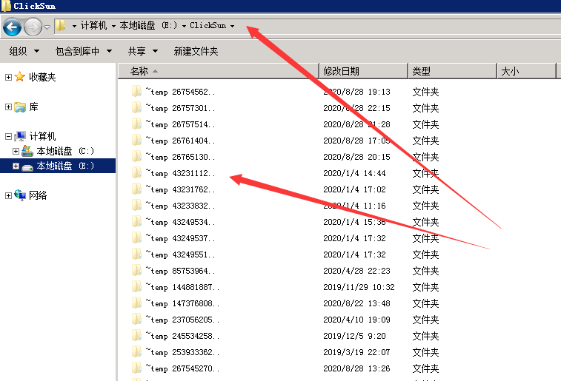Select 本地磁盘 (C:) label in navigation pane
Viewport: 561px width, 381px height.
coord(65,151)
